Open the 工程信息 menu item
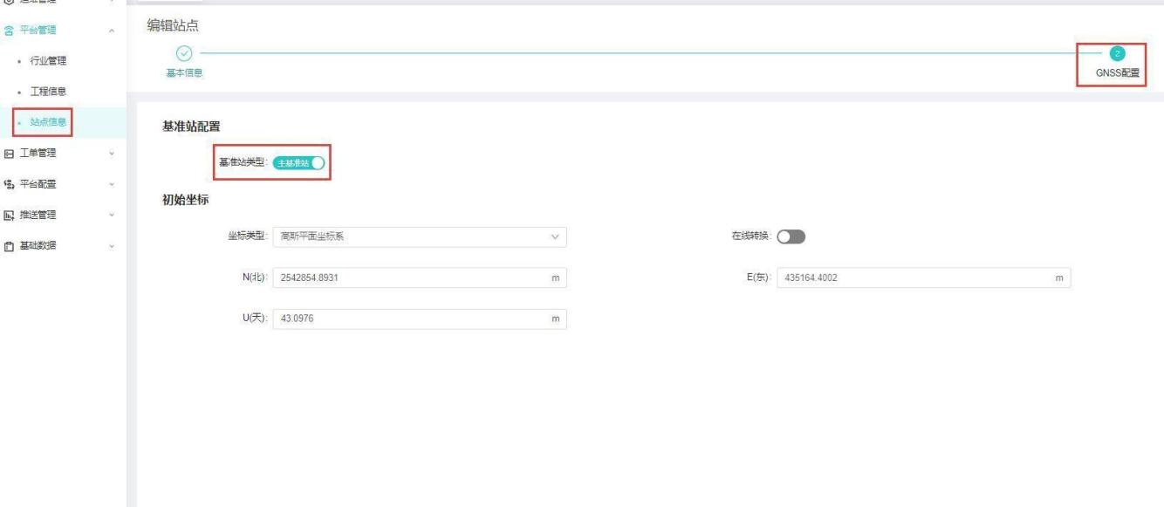 (50, 91)
